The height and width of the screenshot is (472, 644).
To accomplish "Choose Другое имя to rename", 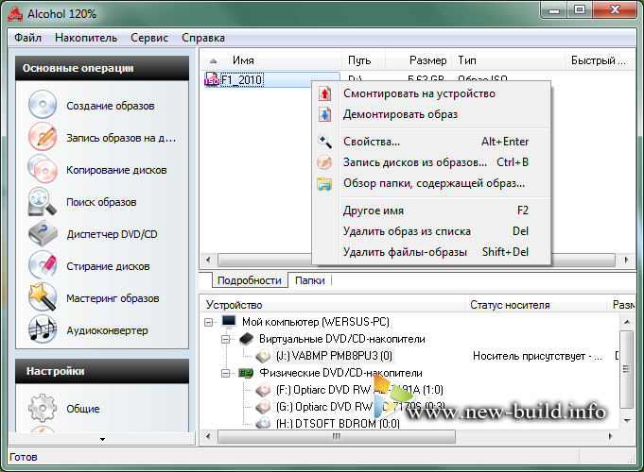I will point(431,211).
